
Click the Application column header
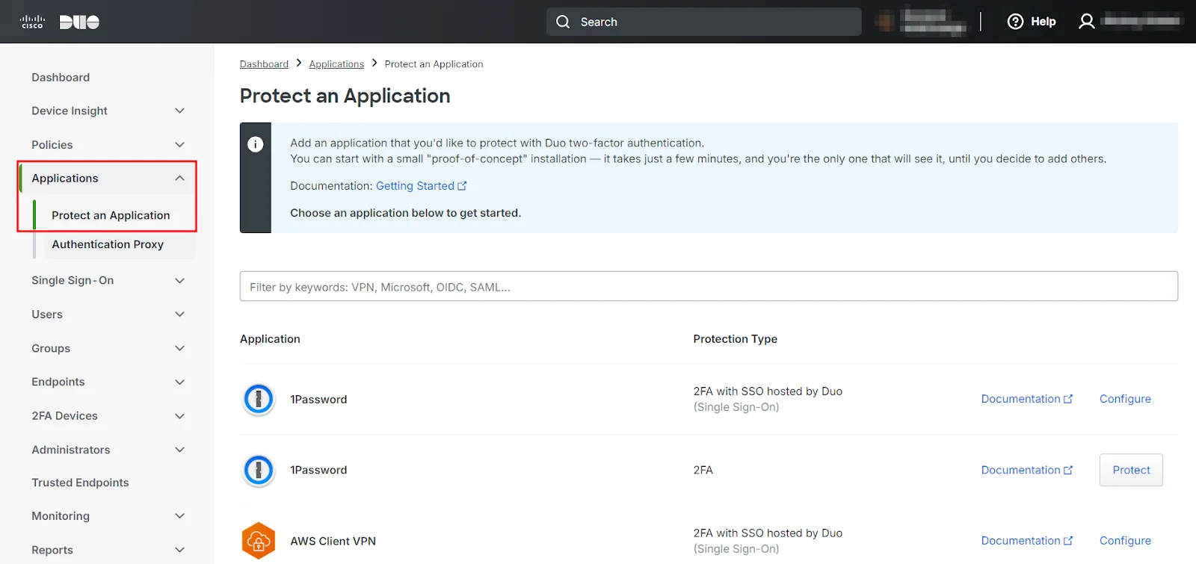click(x=270, y=339)
